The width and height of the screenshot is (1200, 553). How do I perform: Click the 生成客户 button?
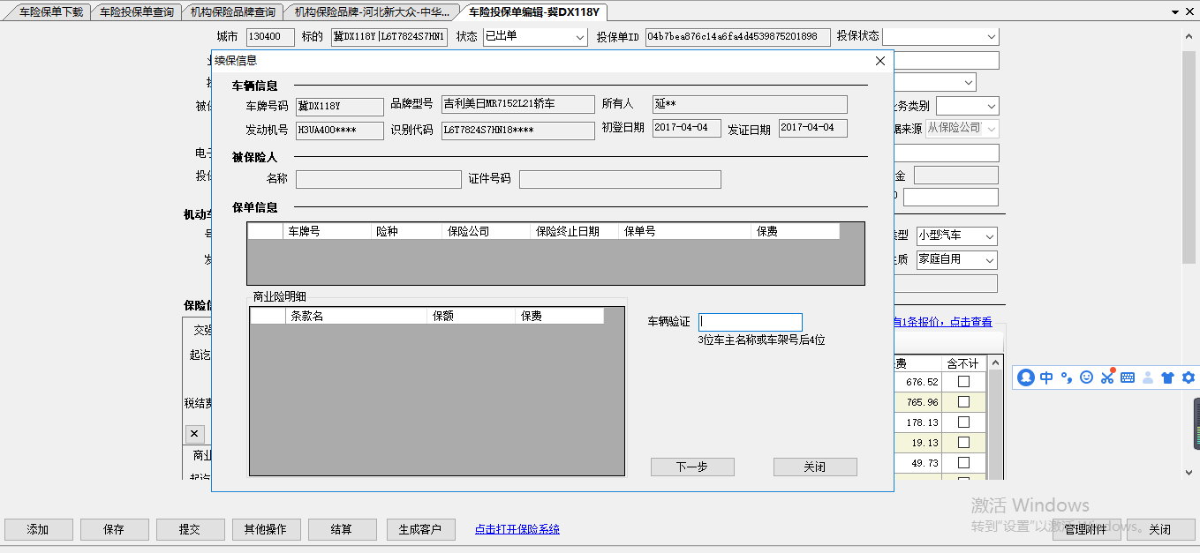point(420,529)
